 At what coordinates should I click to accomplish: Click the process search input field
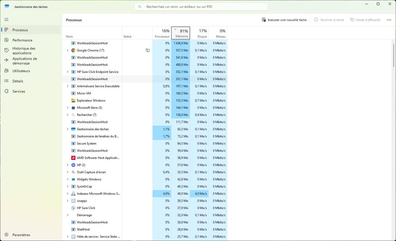point(201,7)
